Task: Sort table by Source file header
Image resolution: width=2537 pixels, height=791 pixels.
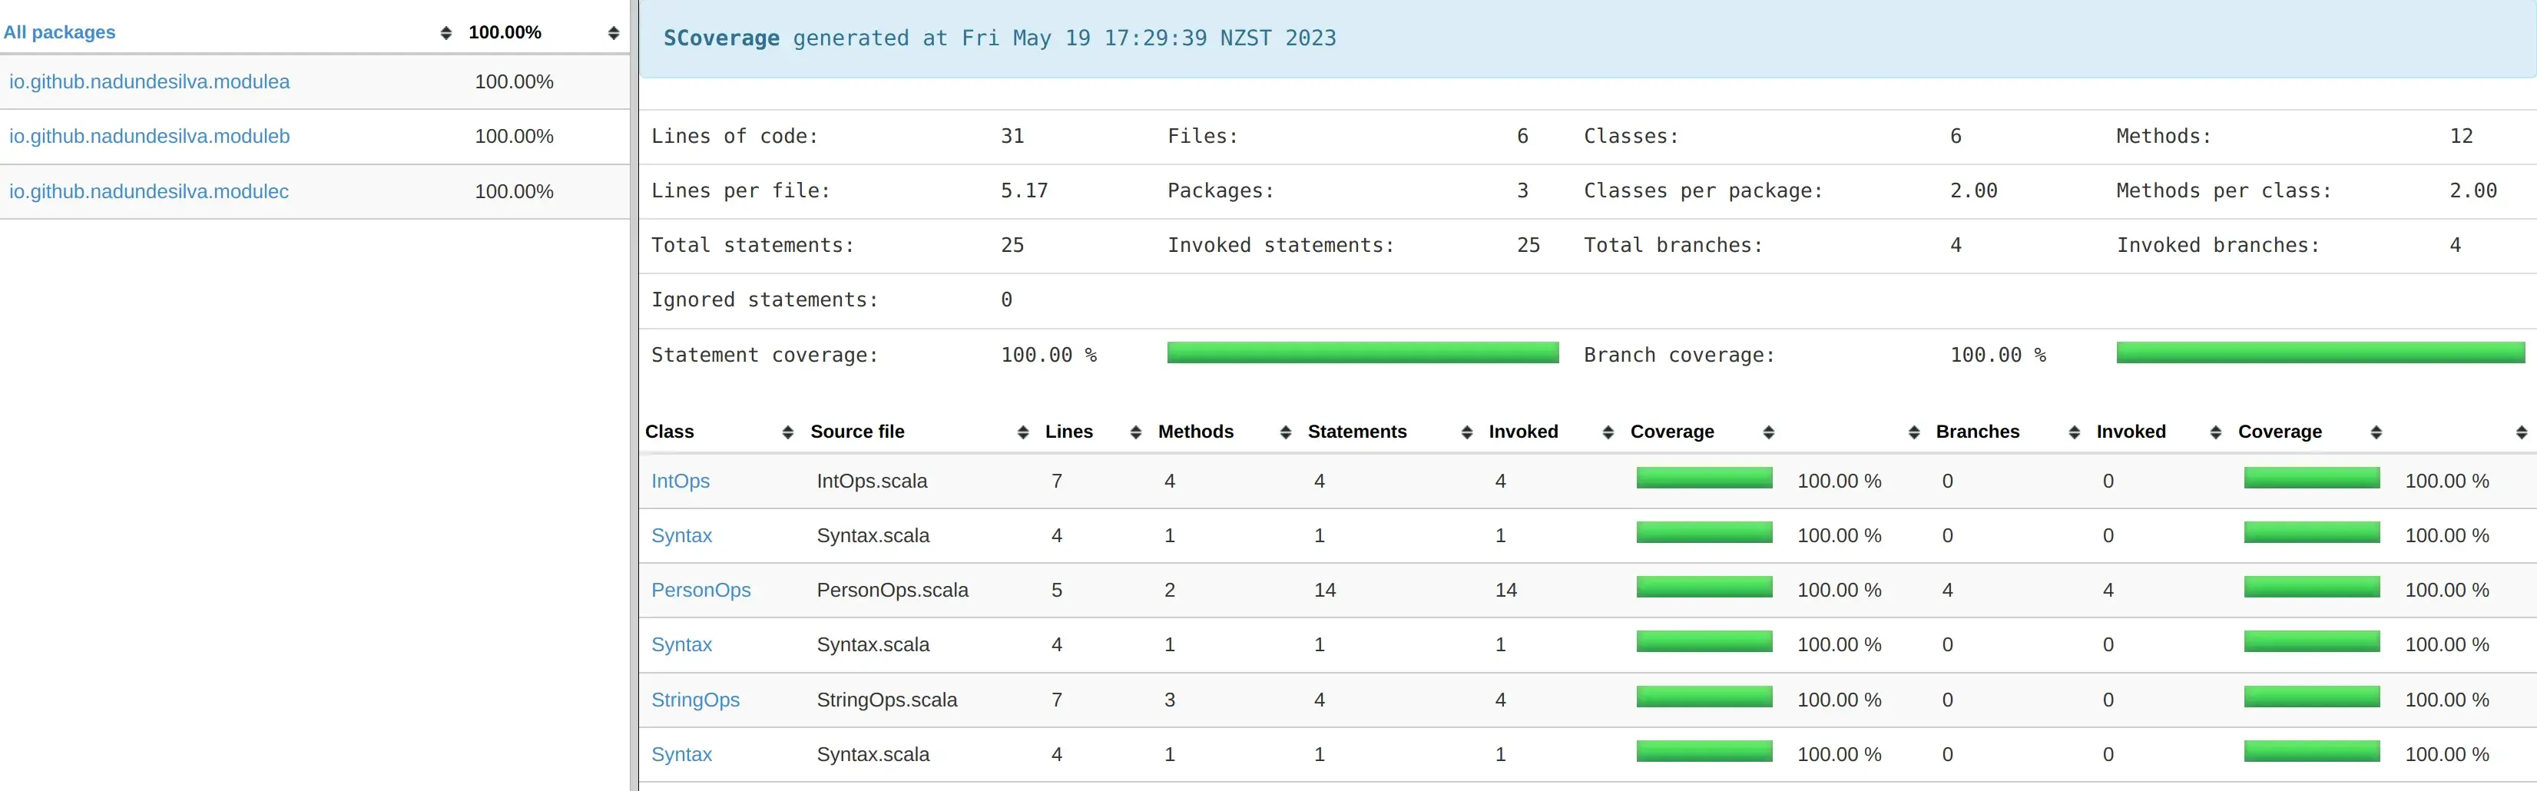Action: point(857,432)
